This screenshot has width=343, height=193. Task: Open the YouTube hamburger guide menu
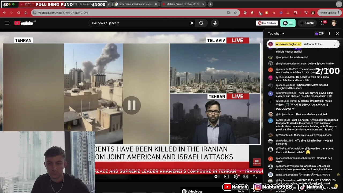click(x=7, y=23)
